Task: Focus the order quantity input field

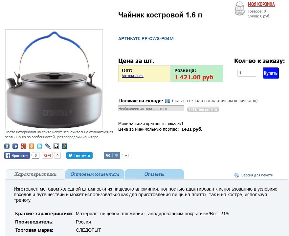Action: [x=247, y=73]
